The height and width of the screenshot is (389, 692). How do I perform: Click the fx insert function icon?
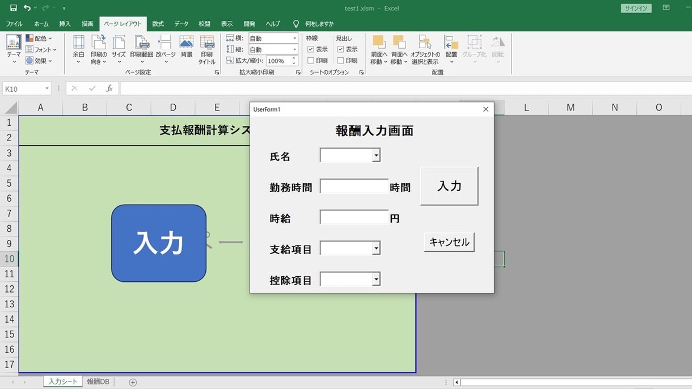point(109,88)
